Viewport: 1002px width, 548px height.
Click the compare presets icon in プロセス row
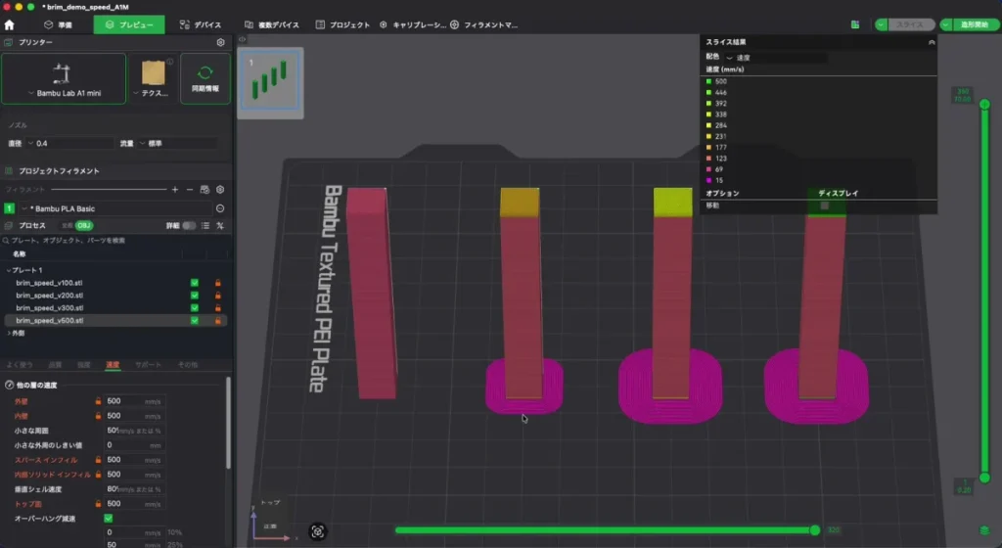click(220, 225)
